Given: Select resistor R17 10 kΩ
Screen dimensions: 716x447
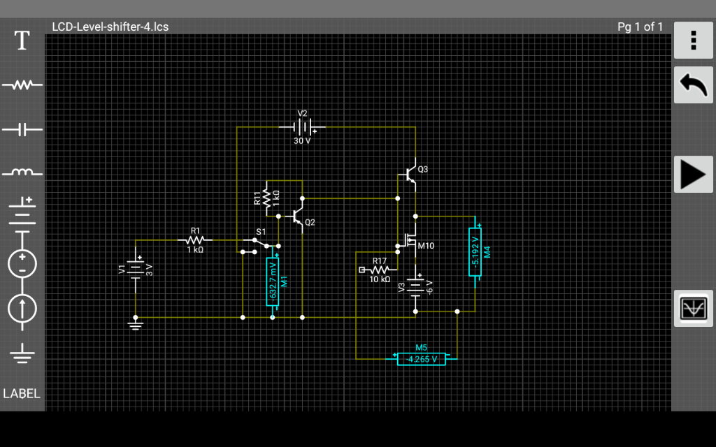Looking at the screenshot, I should click(x=378, y=270).
